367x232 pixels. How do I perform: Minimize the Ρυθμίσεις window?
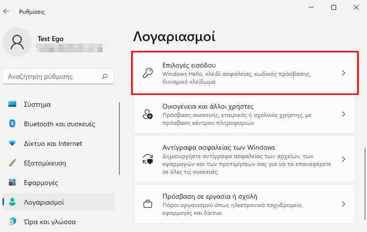coord(311,7)
